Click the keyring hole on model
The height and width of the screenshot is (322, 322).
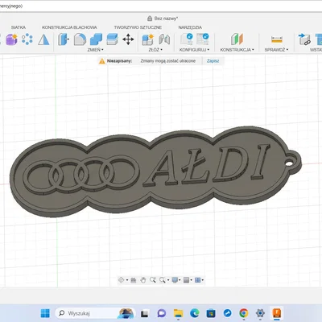[x=290, y=163]
